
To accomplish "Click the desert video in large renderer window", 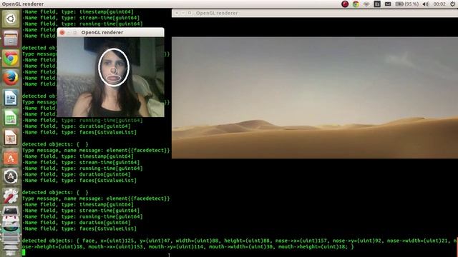I will [x=315, y=98].
